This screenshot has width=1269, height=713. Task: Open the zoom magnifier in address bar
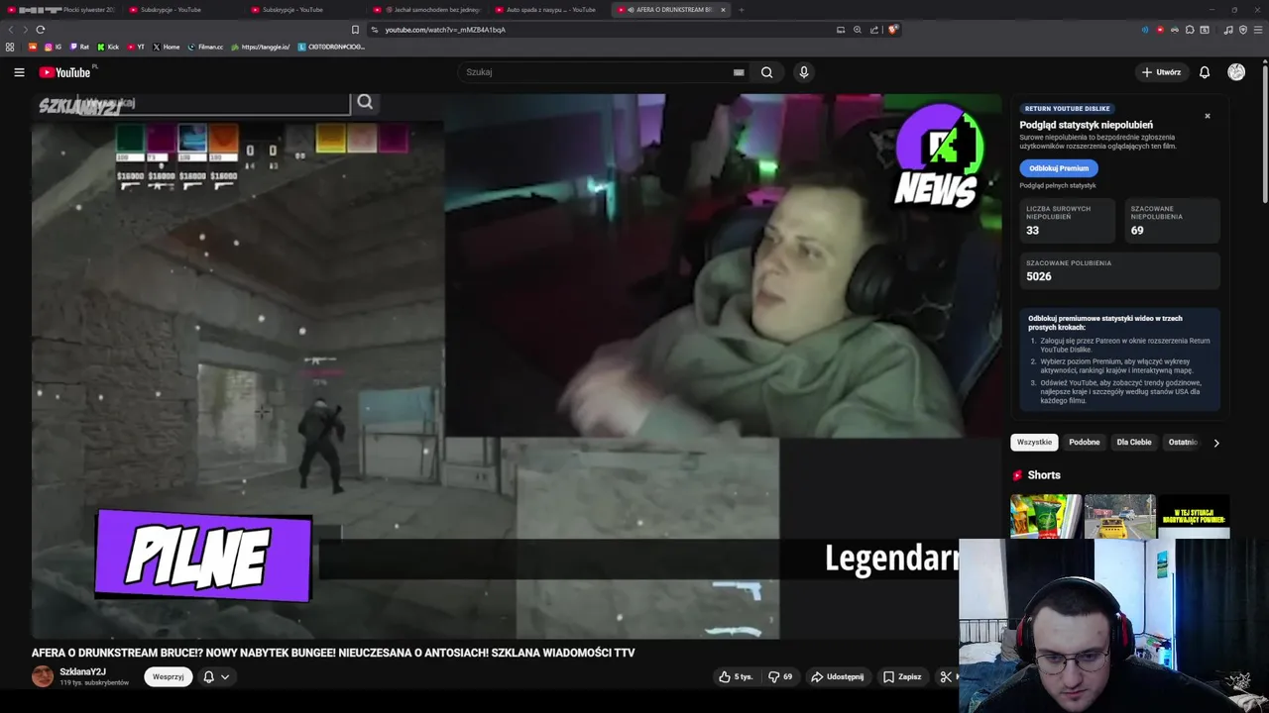pyautogui.click(x=858, y=30)
